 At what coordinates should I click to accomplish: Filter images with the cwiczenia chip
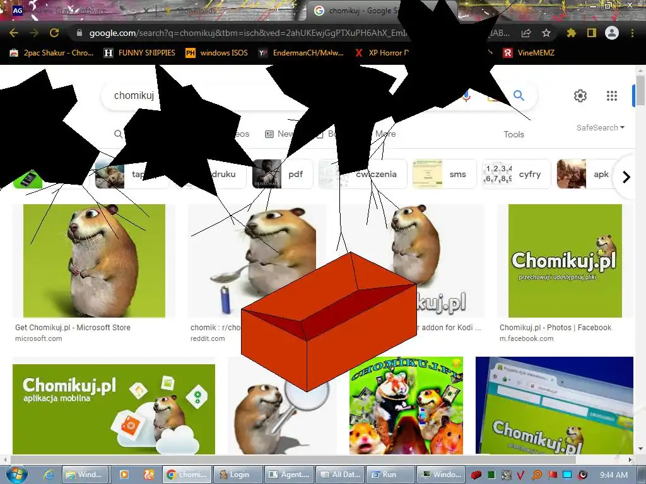point(363,174)
